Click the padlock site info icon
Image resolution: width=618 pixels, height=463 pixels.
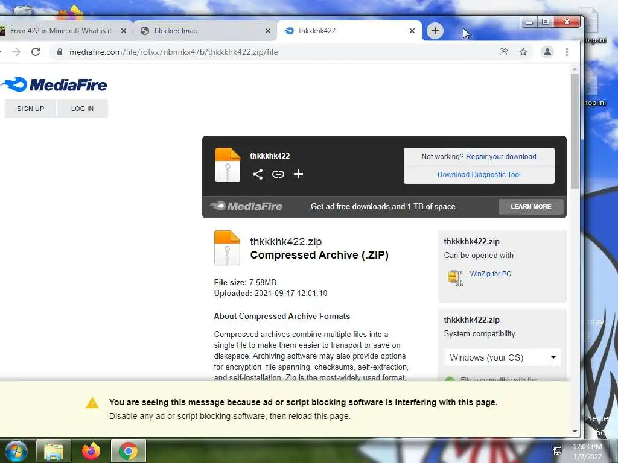coord(60,52)
